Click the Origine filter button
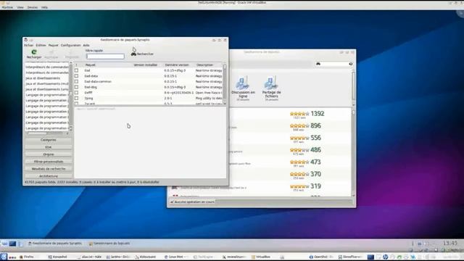This screenshot has width=464, height=261. pyautogui.click(x=49, y=154)
